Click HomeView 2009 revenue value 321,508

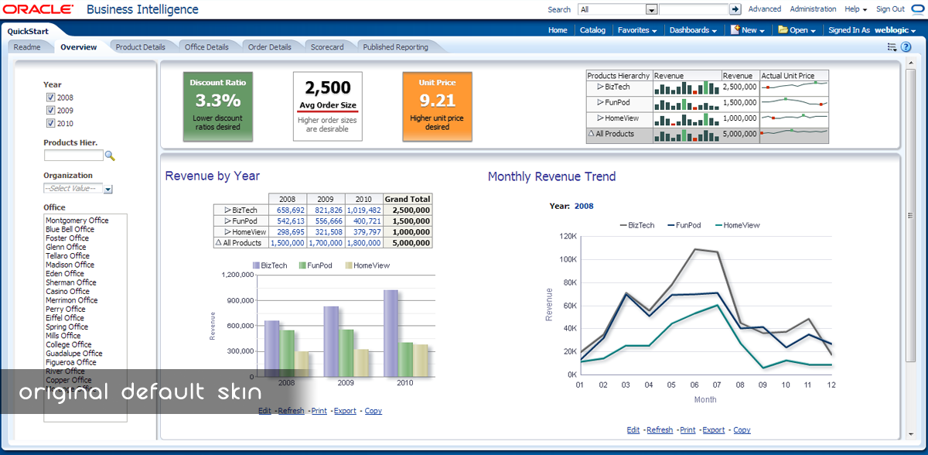(x=329, y=231)
